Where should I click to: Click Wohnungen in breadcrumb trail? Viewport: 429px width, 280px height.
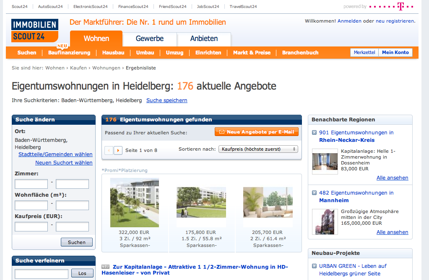106,68
